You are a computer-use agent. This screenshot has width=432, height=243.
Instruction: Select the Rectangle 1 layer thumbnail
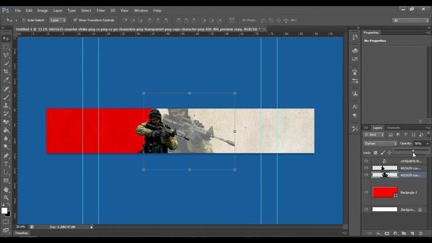[x=385, y=192]
